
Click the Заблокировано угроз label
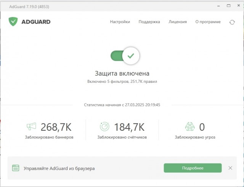tap(195, 137)
